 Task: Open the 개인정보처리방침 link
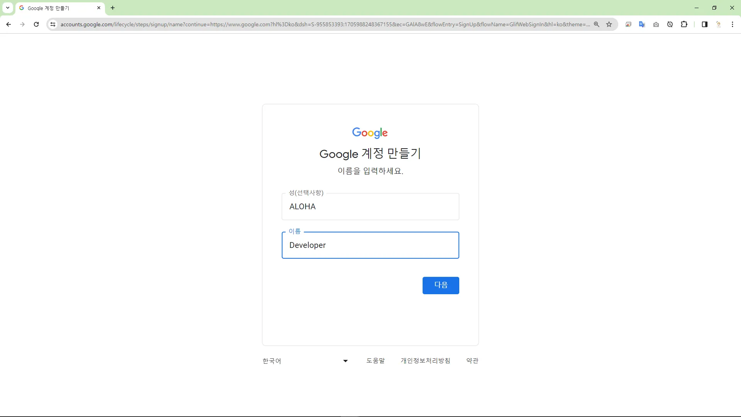425,361
